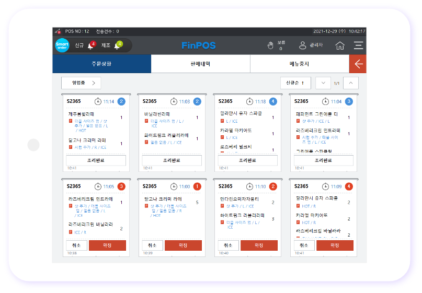The image size is (422, 293).
Task: Toggle the 신규순 sort order button
Action: tap(295, 83)
